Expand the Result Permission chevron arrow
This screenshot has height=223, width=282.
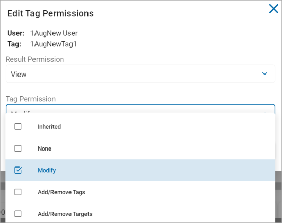[265, 73]
